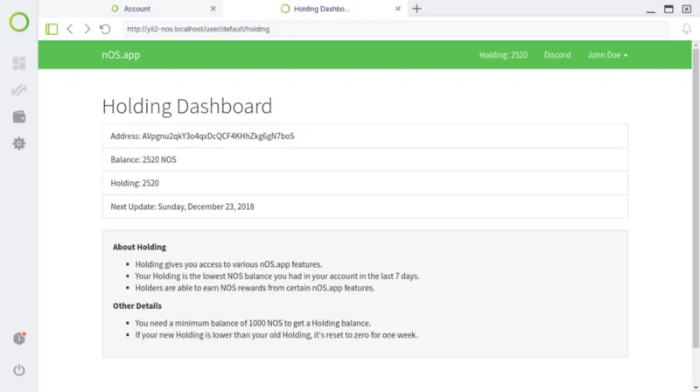Go forward with the right arrow

(x=87, y=29)
